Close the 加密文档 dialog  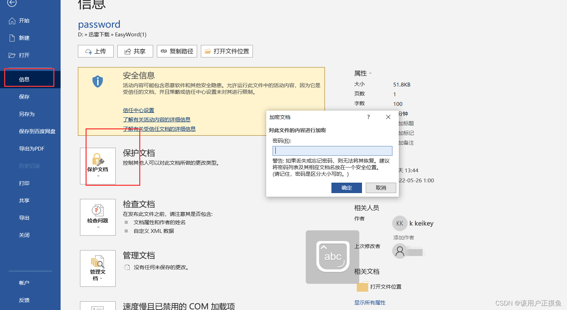tap(388, 117)
